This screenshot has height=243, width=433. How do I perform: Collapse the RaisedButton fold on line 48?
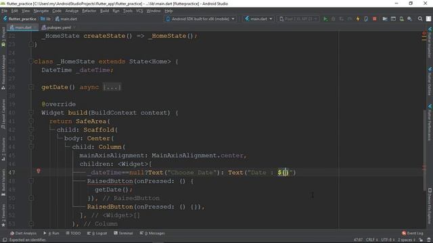click(x=31, y=181)
